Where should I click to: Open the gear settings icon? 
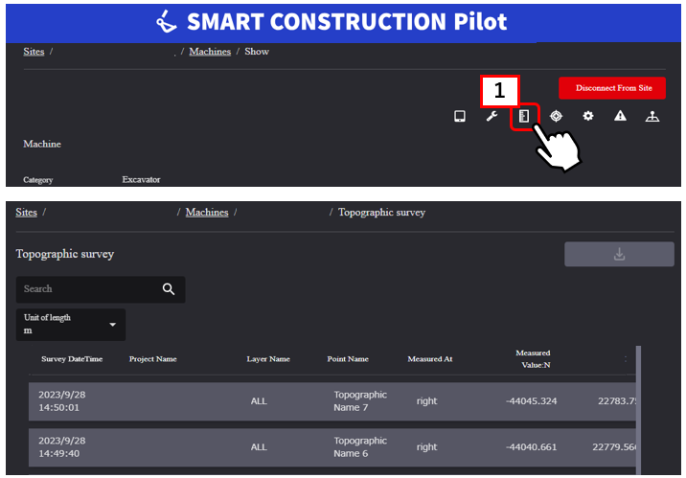(588, 116)
